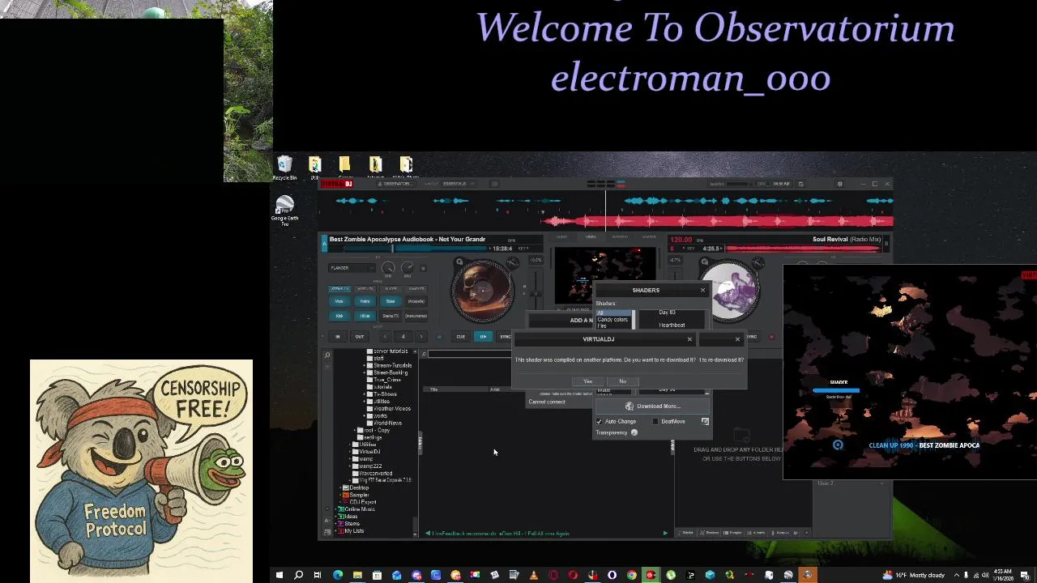Trigger the Acapella pad on deck A
Image resolution: width=1037 pixels, height=583 pixels.
click(x=416, y=301)
